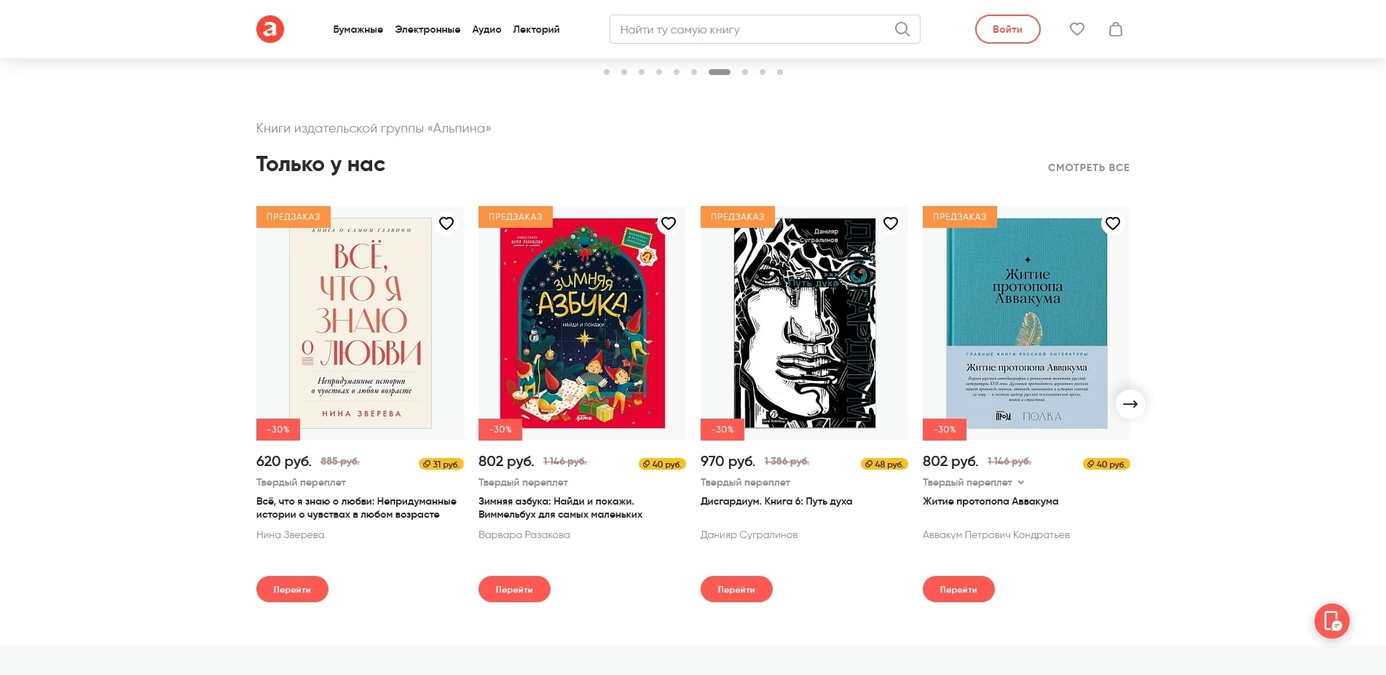
Task: Expand binding dropdown for Житие протопопа Аввакума
Action: (x=1021, y=483)
